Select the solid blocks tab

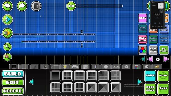coord(14,66)
